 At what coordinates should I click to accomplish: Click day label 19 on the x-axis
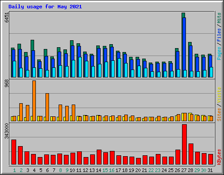click(131, 170)
